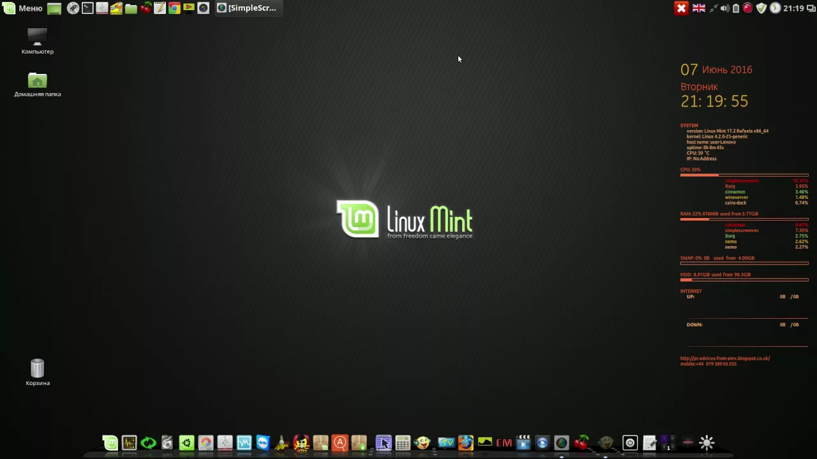Open the UK flag keyboard layout indicator

(x=699, y=8)
